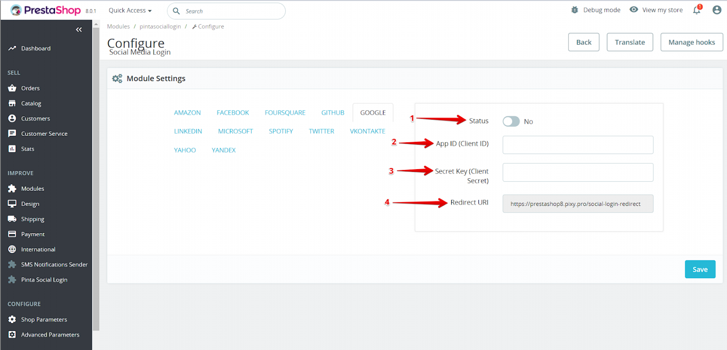727x350 pixels.
Task: Open the notifications bell
Action: point(697,10)
